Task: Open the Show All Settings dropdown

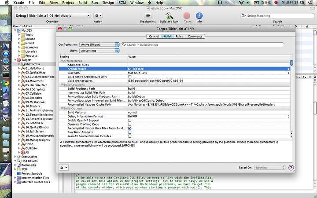Action: pyautogui.click(x=99, y=51)
